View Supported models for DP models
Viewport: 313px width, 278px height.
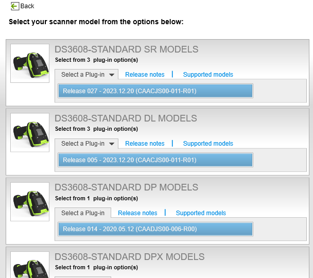click(x=201, y=213)
